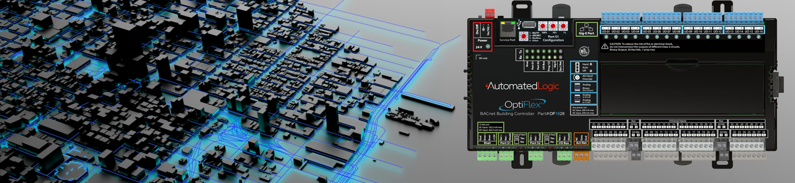Click the caution warning triangle icon
The width and height of the screenshot is (795, 183).
[605, 46]
